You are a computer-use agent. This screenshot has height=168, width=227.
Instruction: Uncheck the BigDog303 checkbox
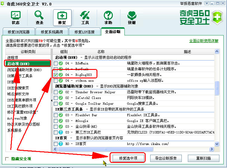(56, 75)
